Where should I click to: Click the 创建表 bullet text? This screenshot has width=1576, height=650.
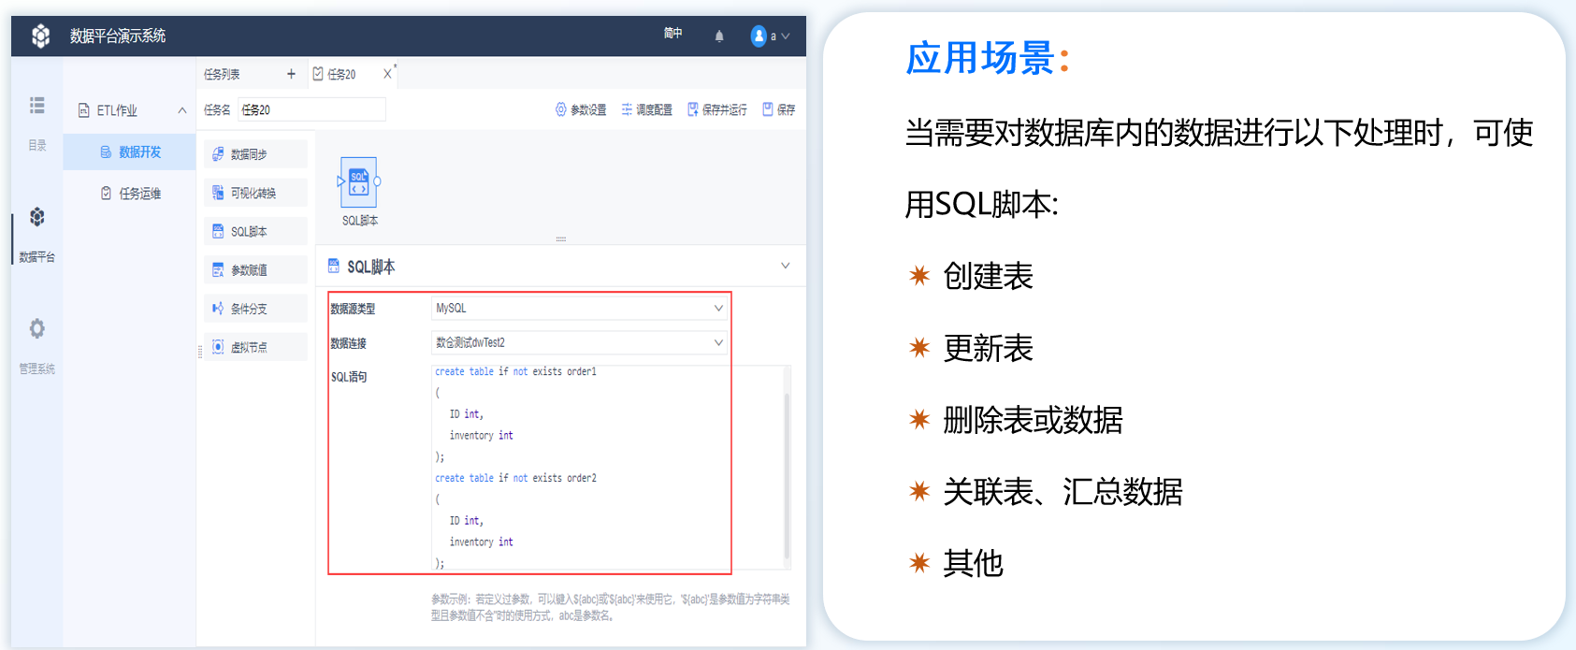click(988, 276)
